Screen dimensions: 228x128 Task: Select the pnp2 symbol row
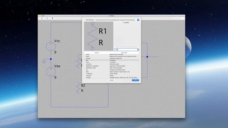(112, 54)
